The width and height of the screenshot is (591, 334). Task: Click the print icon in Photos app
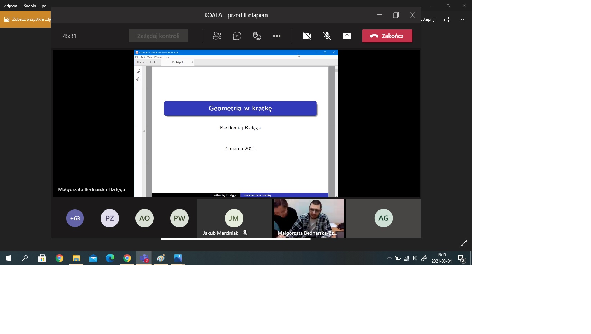pos(447,19)
